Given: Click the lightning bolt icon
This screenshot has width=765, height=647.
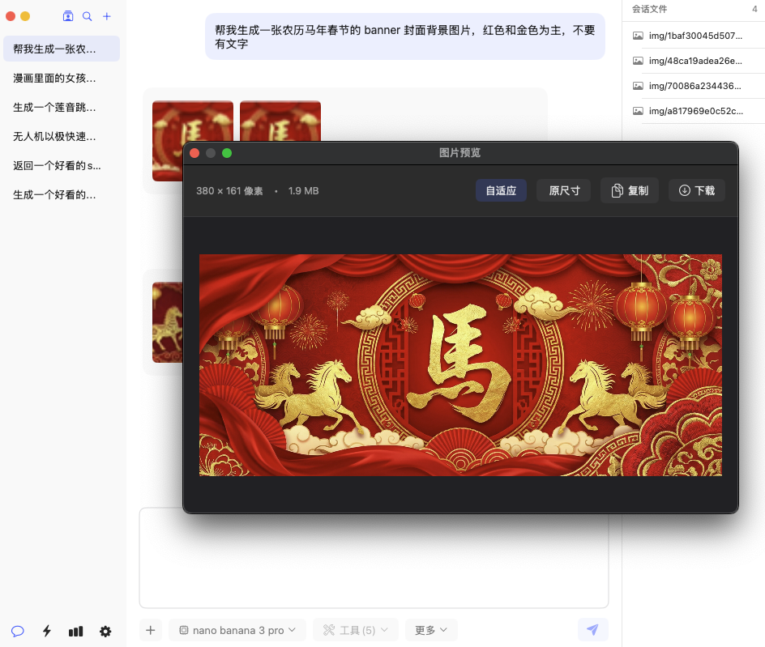Looking at the screenshot, I should pyautogui.click(x=47, y=632).
